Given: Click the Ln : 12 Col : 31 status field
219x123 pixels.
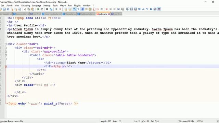Looking at the screenshot, I should click(142, 121).
